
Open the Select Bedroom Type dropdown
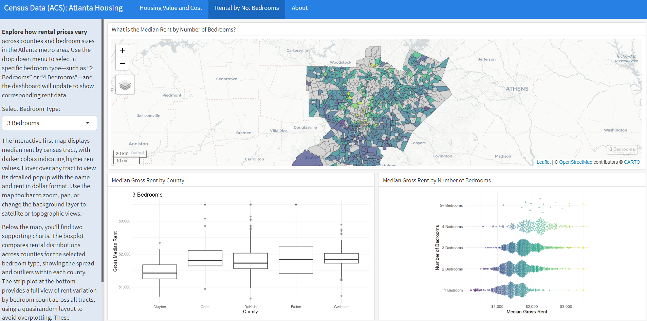(x=49, y=123)
